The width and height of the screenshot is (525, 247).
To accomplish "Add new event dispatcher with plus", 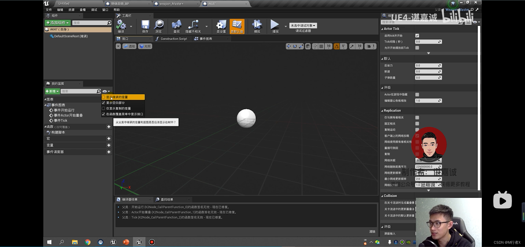I will 109,152.
